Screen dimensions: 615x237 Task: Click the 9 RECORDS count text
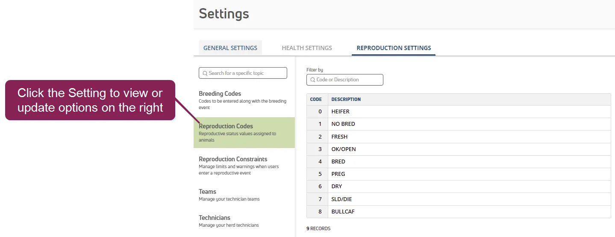[x=318, y=228]
